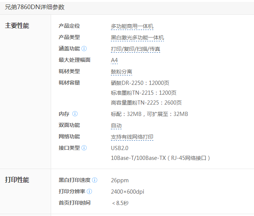
Task: Click the 耗材容量 label
Action: (x=69, y=83)
